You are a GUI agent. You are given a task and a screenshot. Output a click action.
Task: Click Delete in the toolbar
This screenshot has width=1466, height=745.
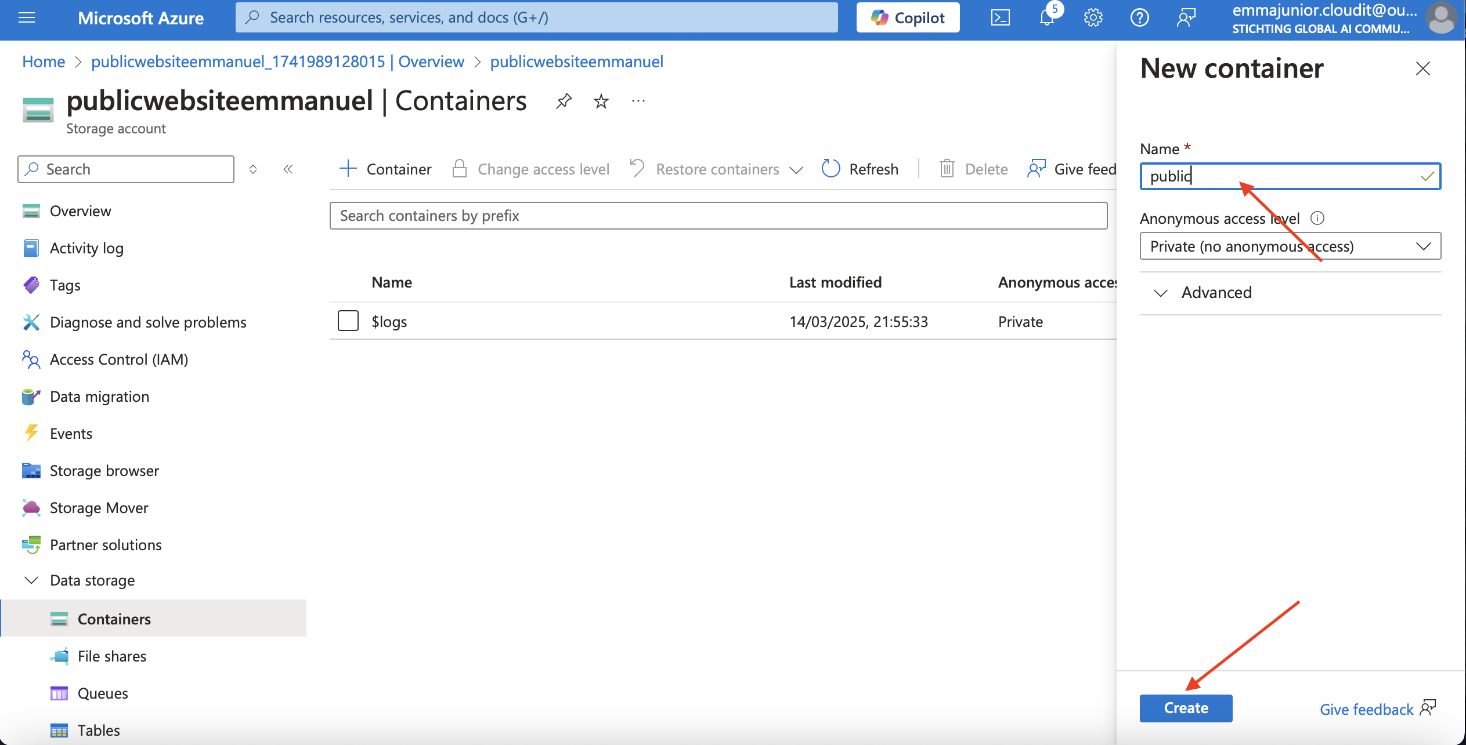tap(974, 169)
